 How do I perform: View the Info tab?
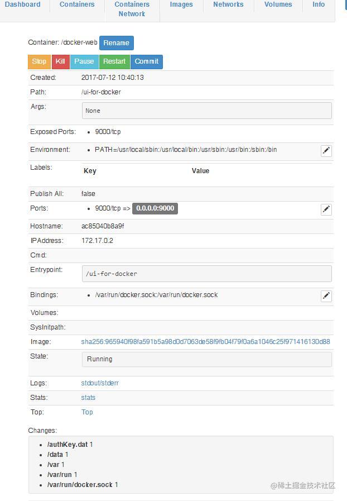pos(318,4)
